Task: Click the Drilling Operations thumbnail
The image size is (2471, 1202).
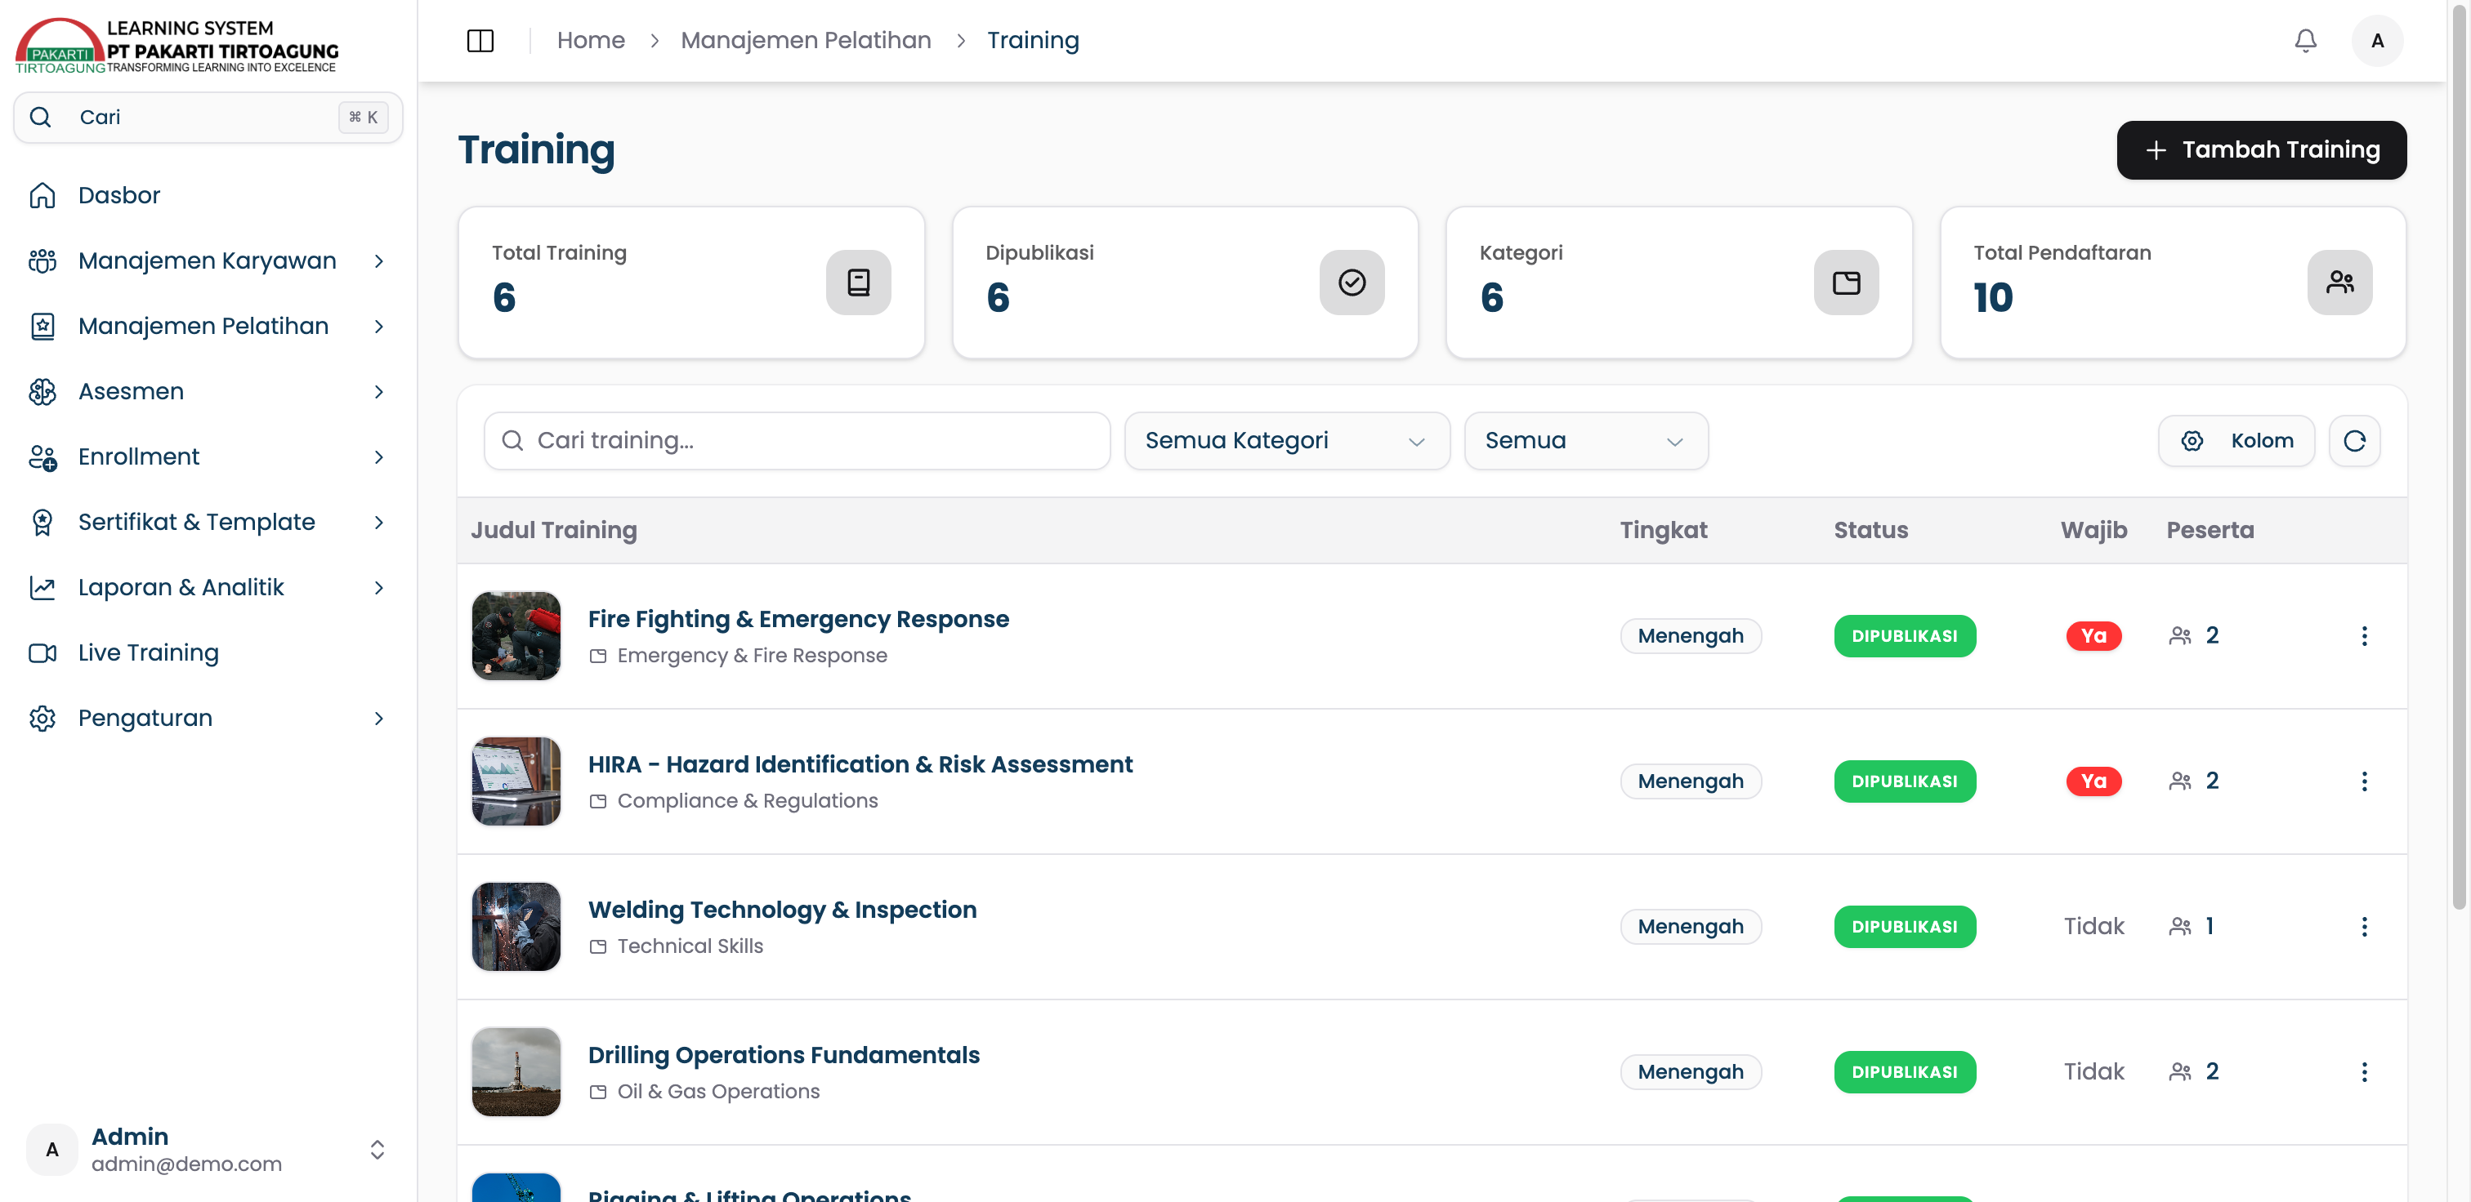Action: click(x=516, y=1071)
